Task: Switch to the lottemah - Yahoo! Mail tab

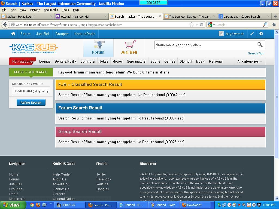Action: 81,16
